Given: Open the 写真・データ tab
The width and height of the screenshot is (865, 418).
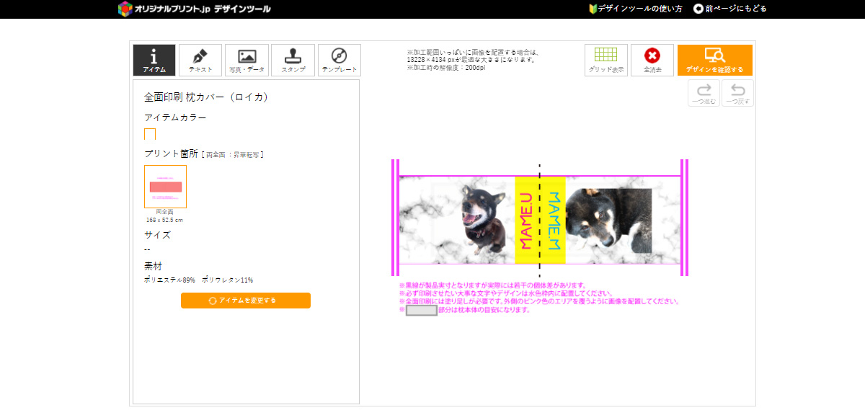Looking at the screenshot, I should click(247, 60).
